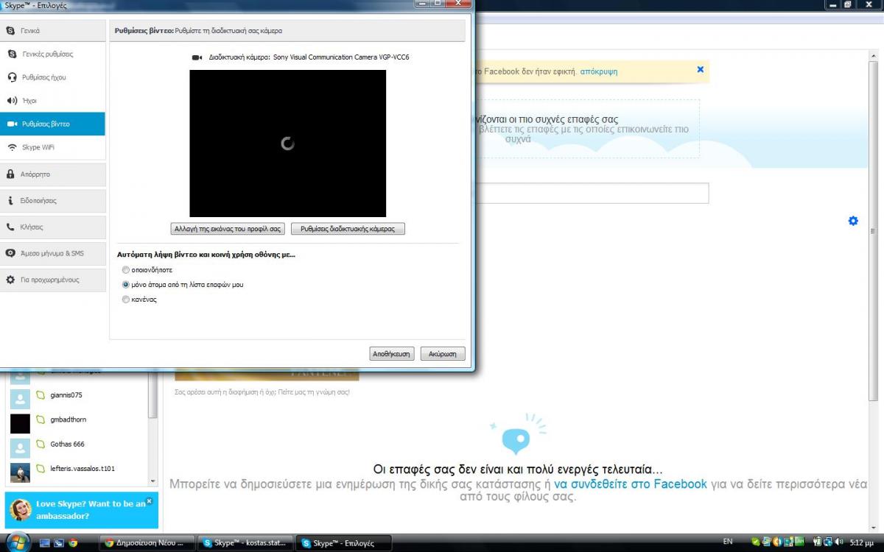884x552 pixels.
Task: Click the ad feedback link below the banner
Action: [262, 392]
